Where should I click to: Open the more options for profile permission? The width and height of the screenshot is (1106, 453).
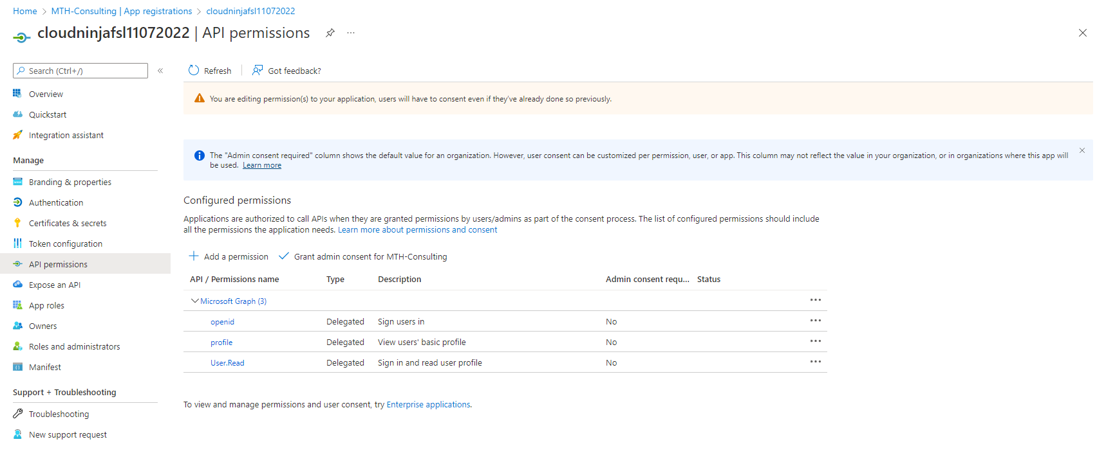pyautogui.click(x=816, y=341)
